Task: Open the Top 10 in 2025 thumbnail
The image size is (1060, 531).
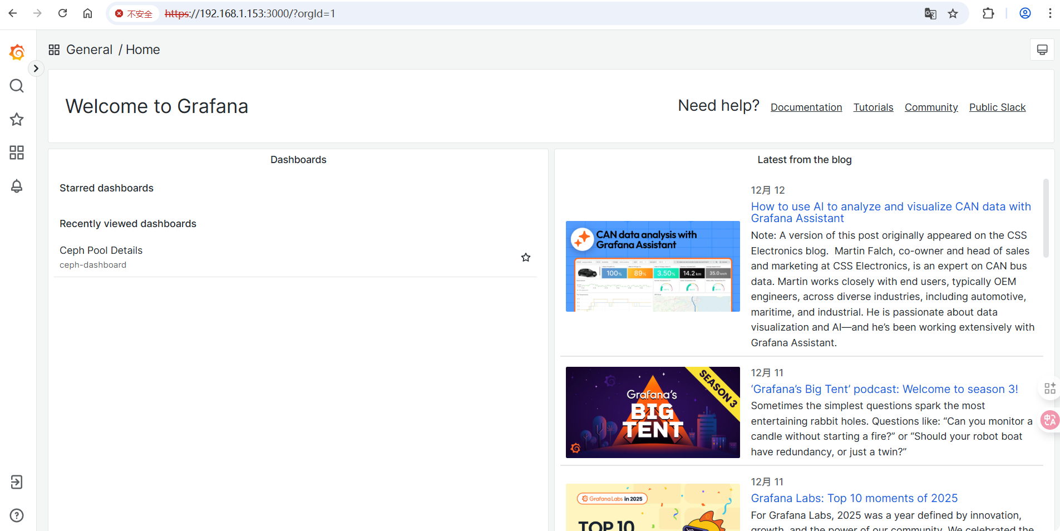Action: [x=653, y=507]
